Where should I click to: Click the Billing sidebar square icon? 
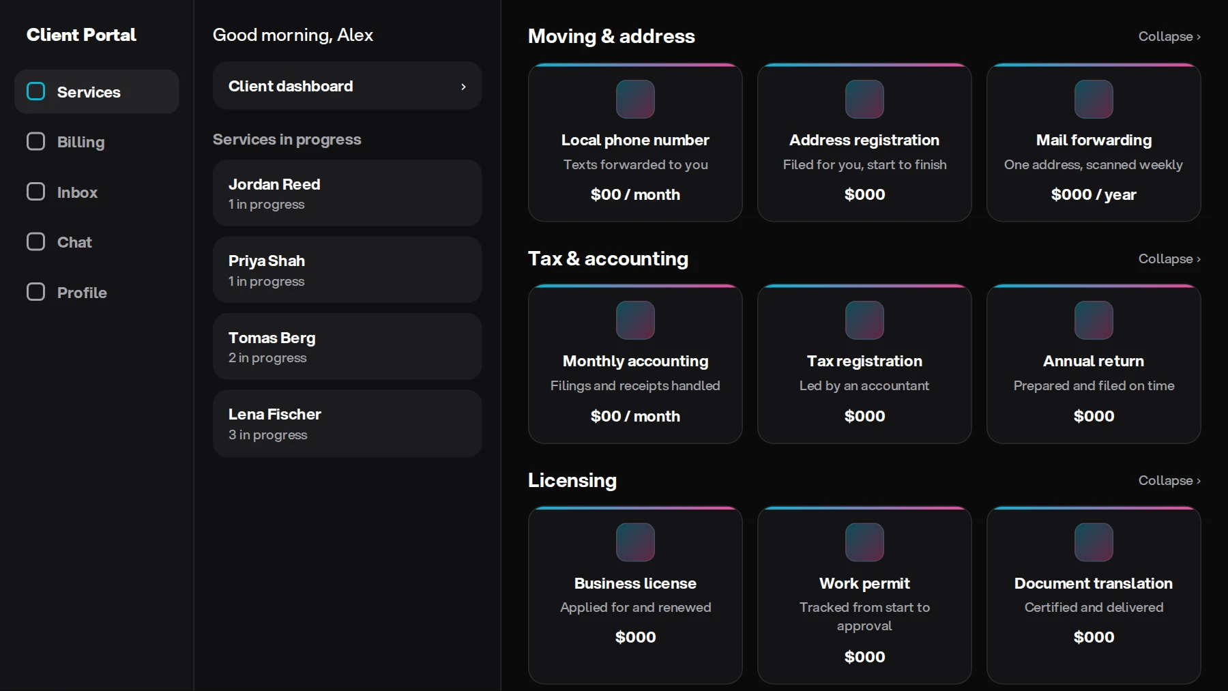pyautogui.click(x=35, y=141)
